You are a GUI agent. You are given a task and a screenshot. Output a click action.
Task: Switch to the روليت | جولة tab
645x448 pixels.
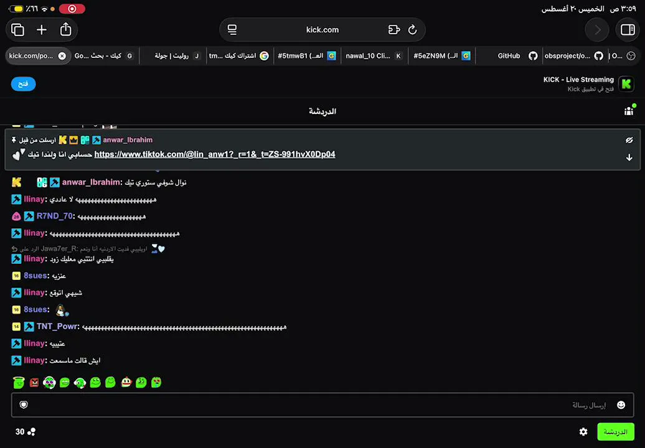(x=173, y=56)
